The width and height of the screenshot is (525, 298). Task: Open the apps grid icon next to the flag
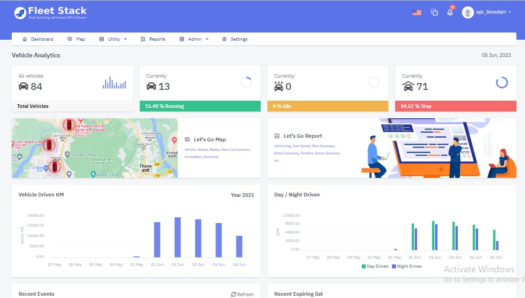click(x=434, y=12)
